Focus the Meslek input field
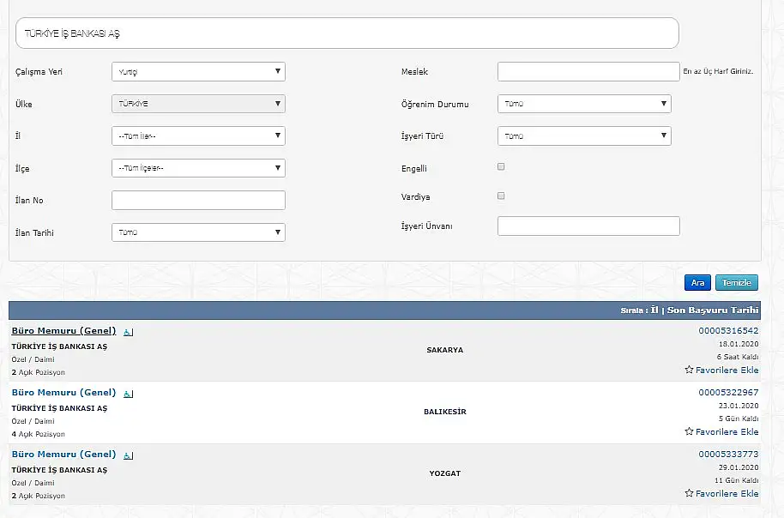The image size is (784, 518). pos(588,71)
